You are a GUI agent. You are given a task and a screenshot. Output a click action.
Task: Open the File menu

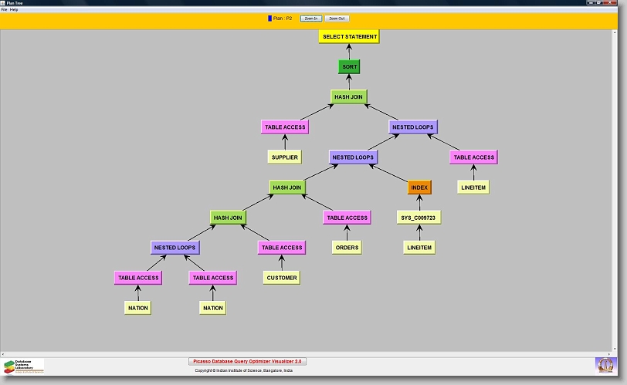(4, 9)
